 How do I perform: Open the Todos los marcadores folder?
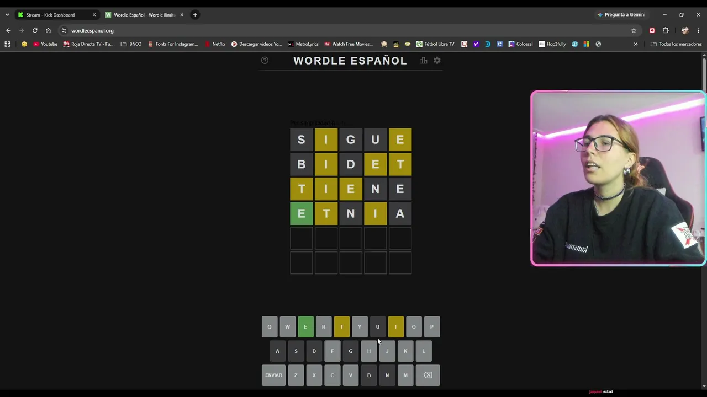pos(676,44)
